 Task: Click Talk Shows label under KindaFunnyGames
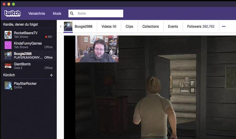[21, 47]
